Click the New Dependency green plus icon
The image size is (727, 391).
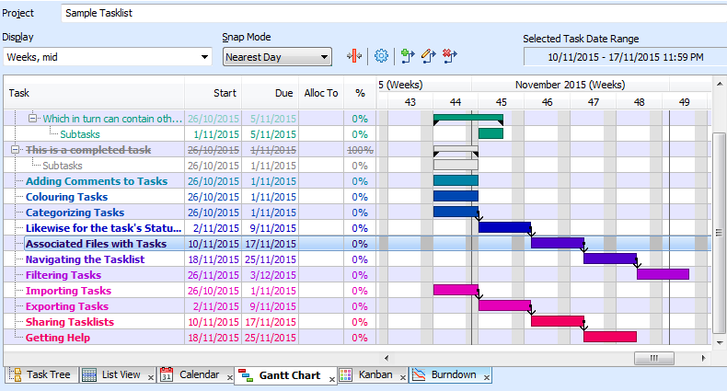(407, 56)
